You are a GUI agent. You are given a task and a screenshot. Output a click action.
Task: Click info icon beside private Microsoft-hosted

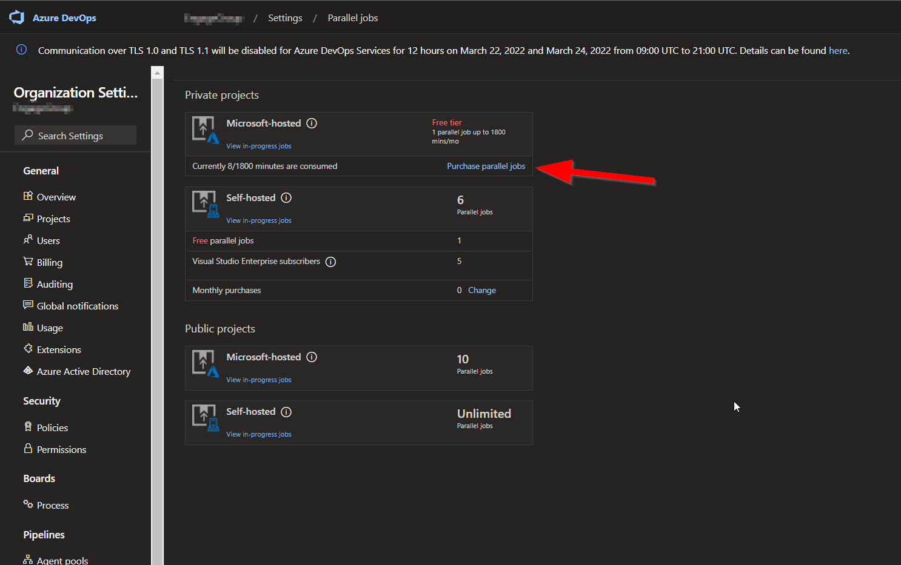click(312, 124)
